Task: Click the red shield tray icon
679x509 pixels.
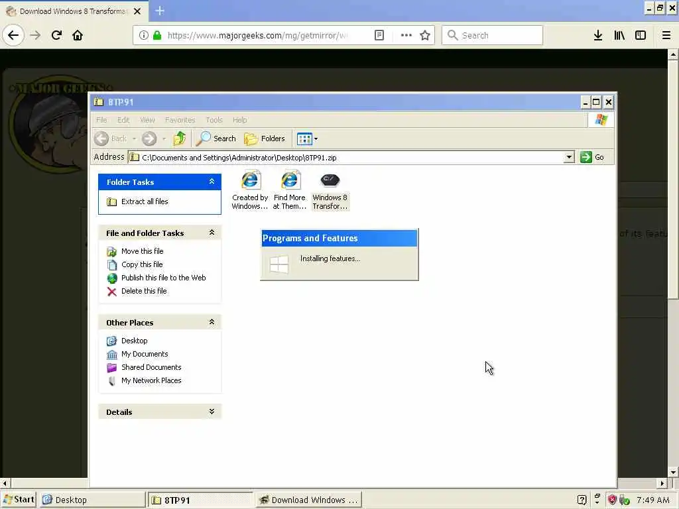Action: coord(612,500)
